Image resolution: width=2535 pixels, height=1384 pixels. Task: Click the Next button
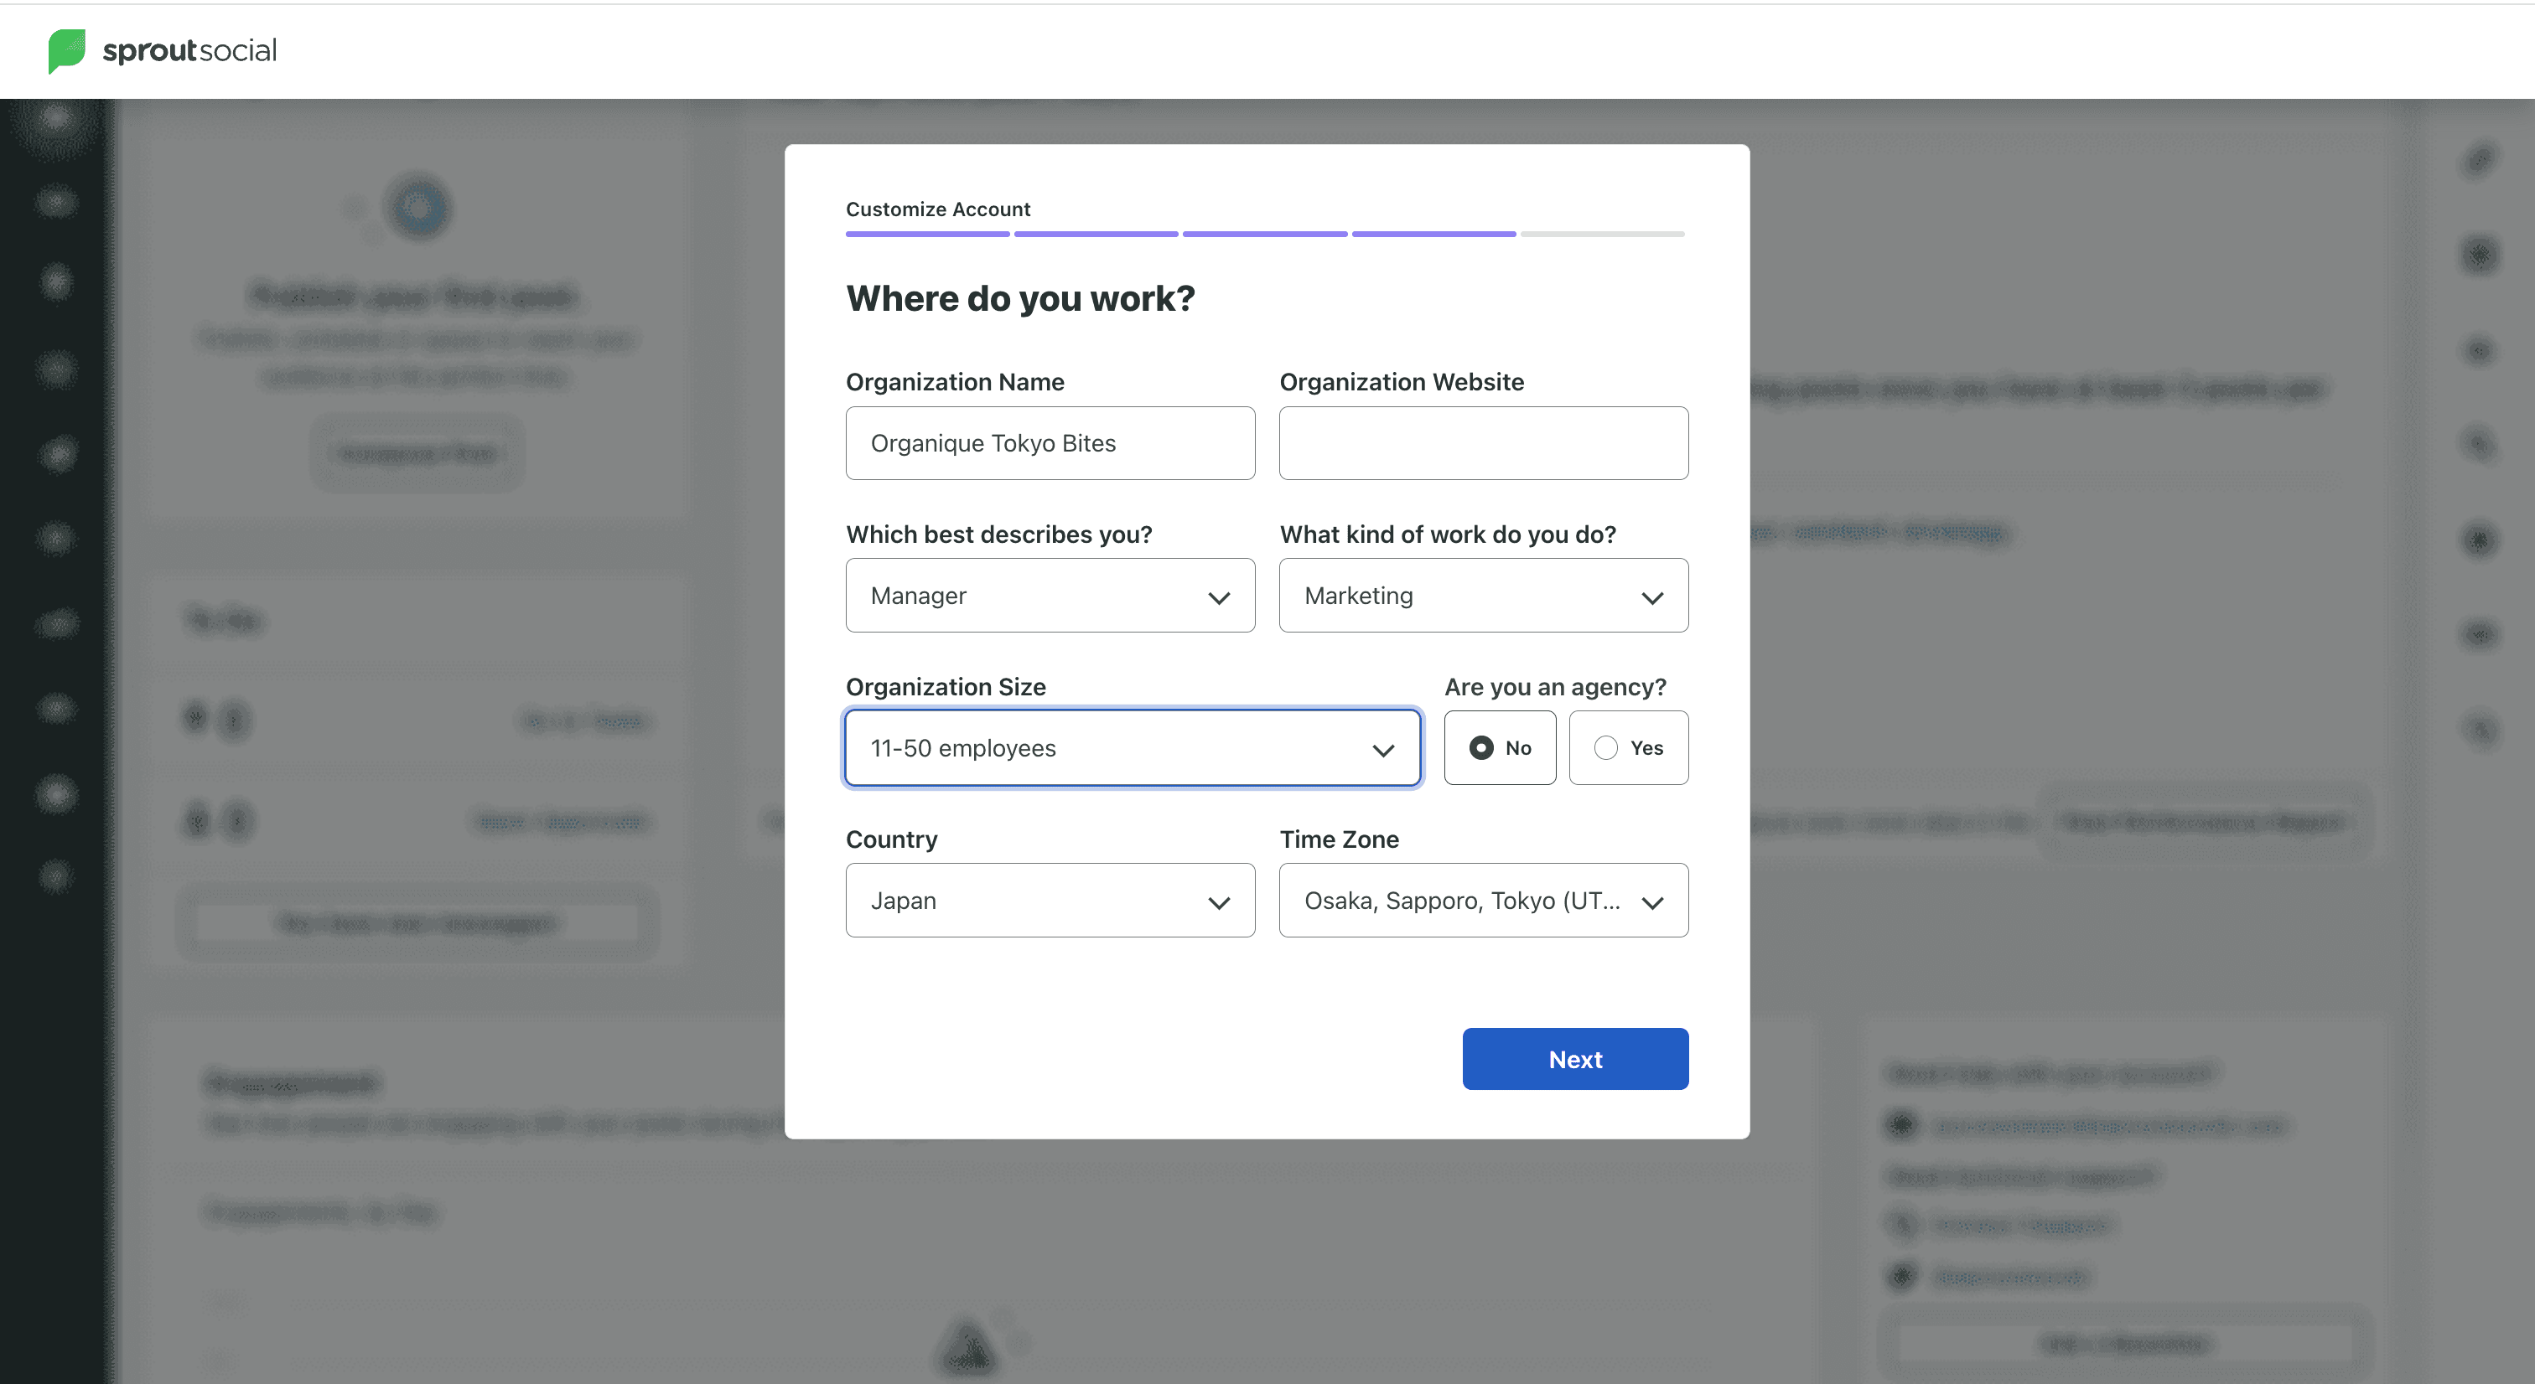(x=1574, y=1058)
